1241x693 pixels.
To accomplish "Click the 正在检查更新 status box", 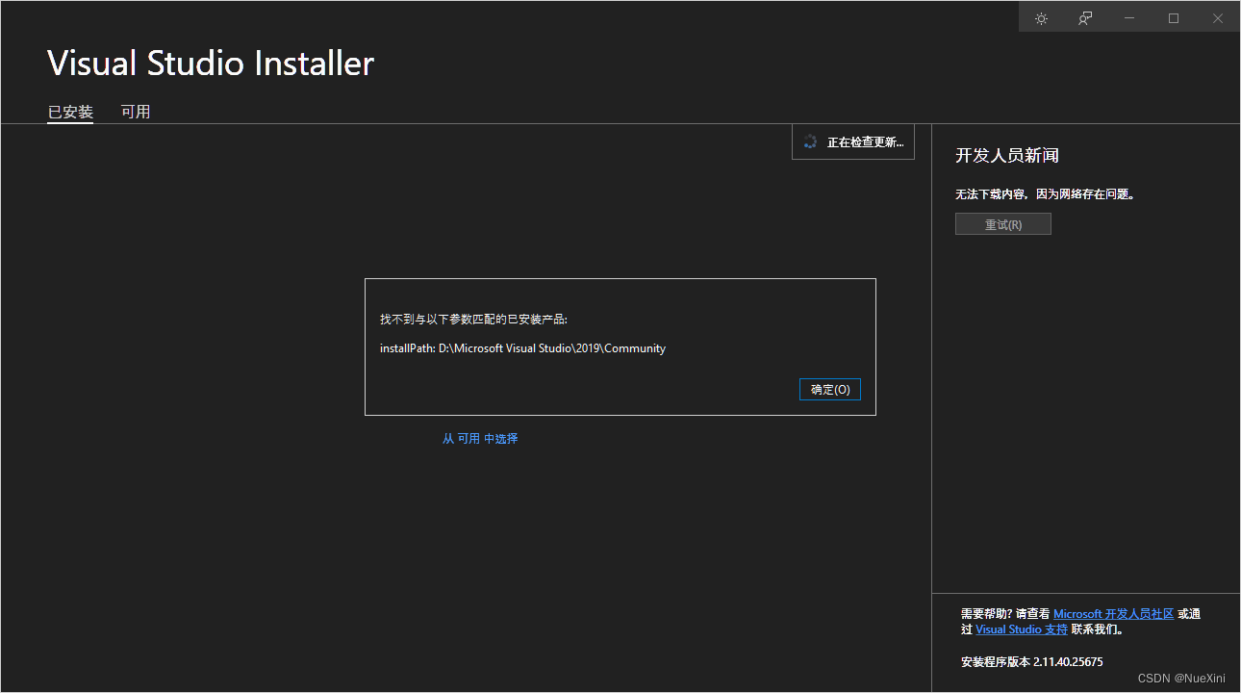I will point(853,142).
